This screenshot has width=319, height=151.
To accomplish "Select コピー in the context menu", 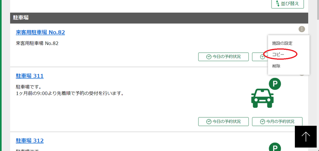I will point(278,54).
